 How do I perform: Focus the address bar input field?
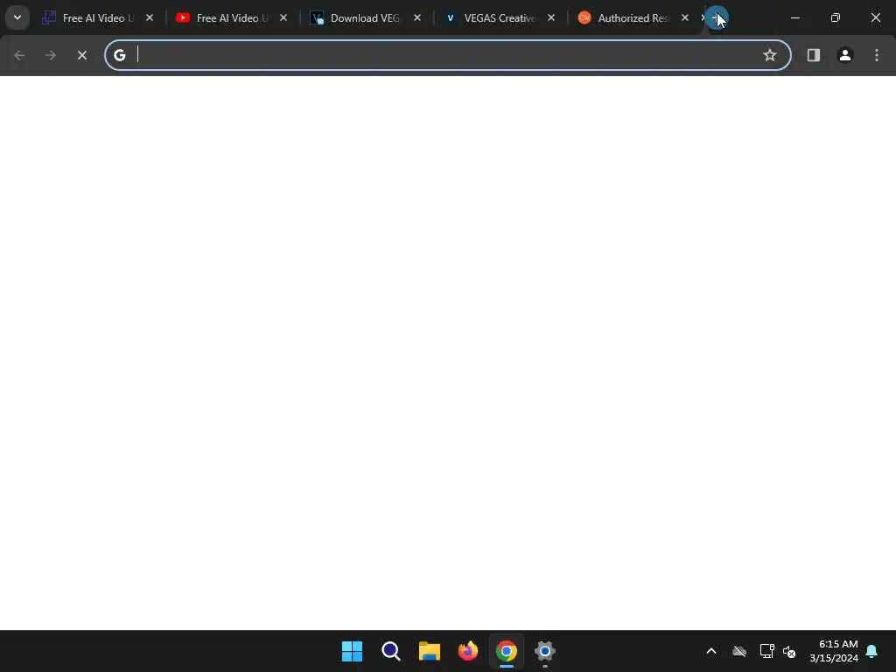click(447, 55)
